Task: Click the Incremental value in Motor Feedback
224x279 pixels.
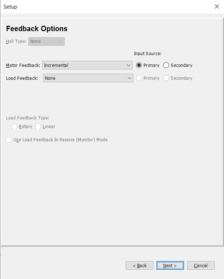Action: click(56, 65)
